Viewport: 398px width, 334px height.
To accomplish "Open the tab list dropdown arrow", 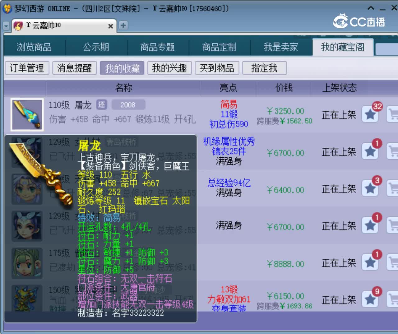I will click(x=6, y=26).
